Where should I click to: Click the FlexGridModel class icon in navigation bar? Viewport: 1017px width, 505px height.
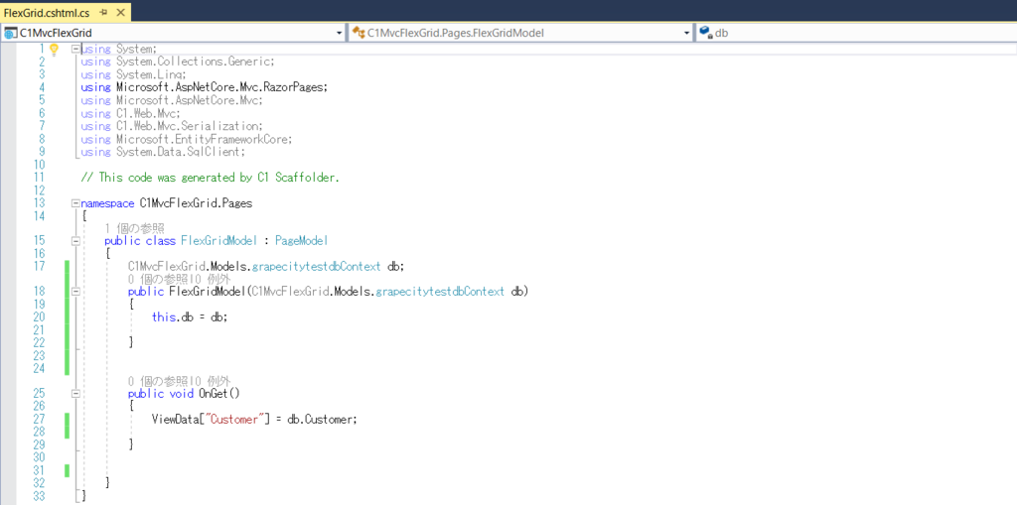(358, 33)
